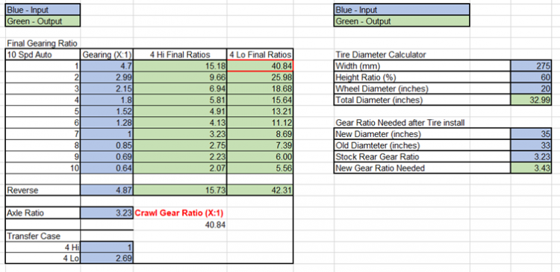Click the Old Diameter value 33
Viewport: 560px width, 272px height.
point(531,145)
